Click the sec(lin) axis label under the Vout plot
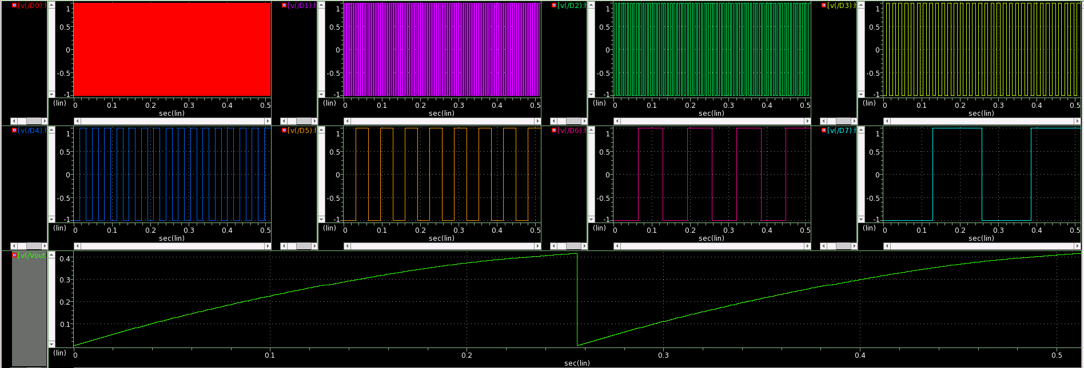 (x=577, y=363)
